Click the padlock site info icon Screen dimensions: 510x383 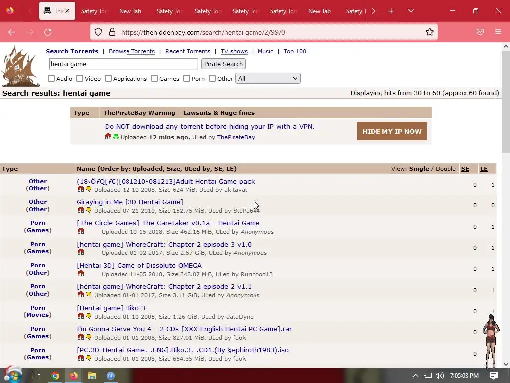click(x=112, y=32)
